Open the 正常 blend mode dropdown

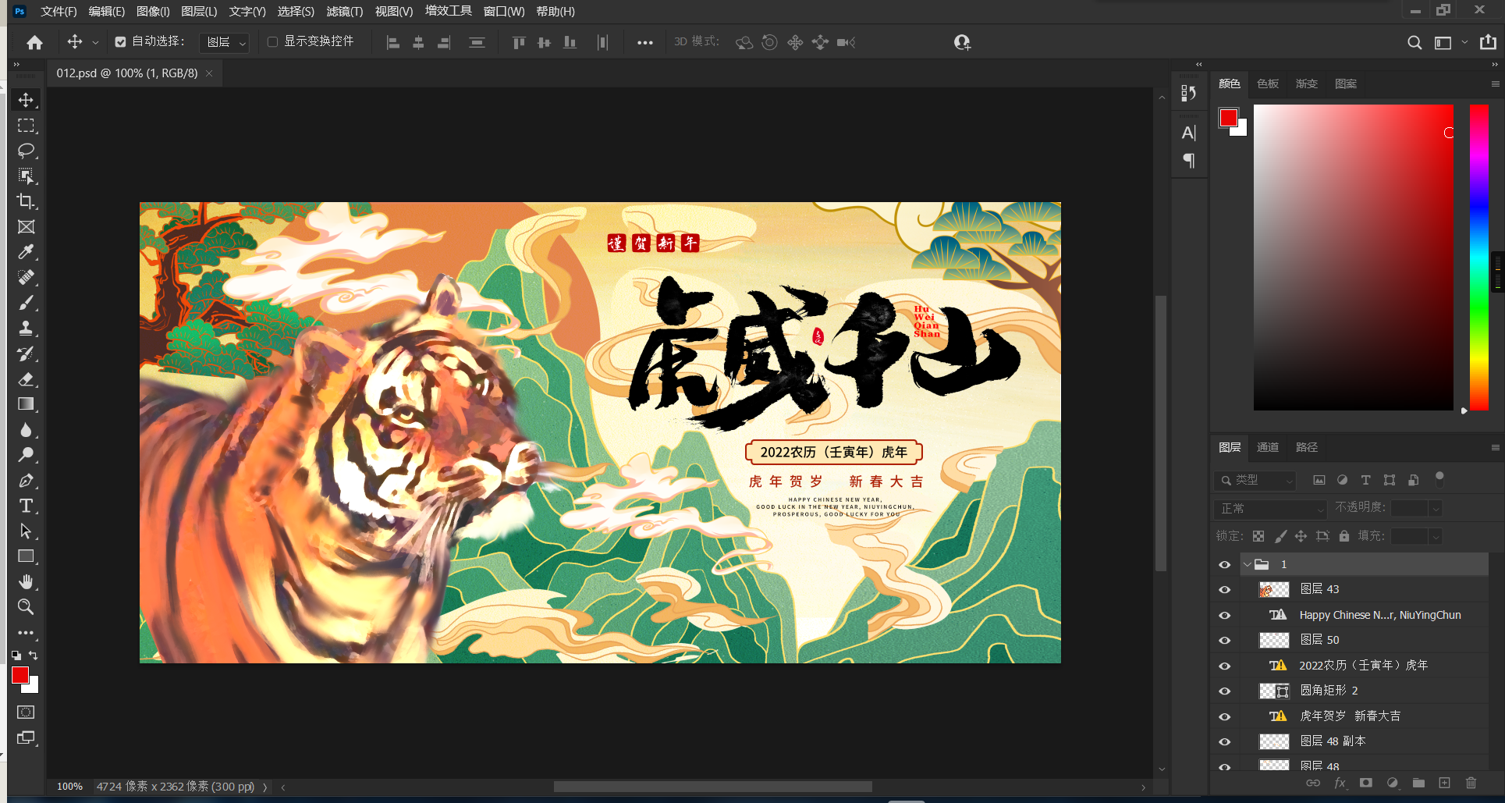pos(1270,509)
